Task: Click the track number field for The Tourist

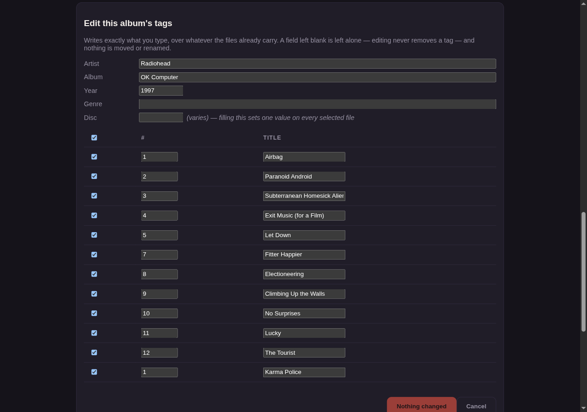Action: 160,352
